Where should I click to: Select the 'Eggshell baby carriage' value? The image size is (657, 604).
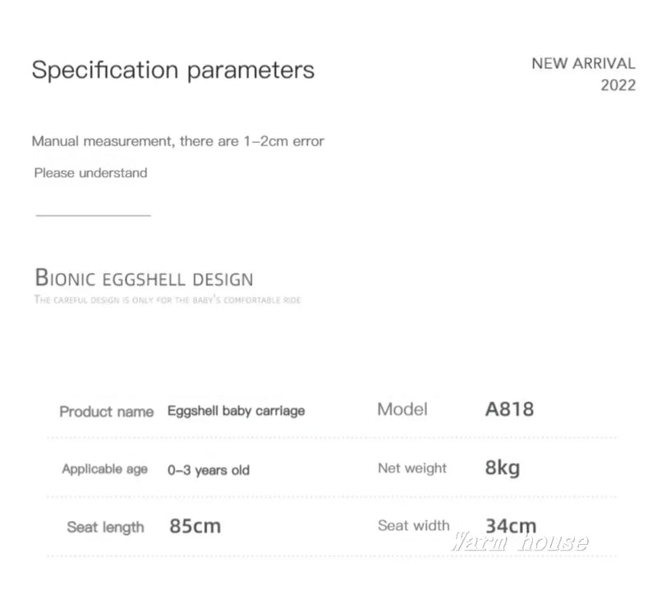click(236, 410)
